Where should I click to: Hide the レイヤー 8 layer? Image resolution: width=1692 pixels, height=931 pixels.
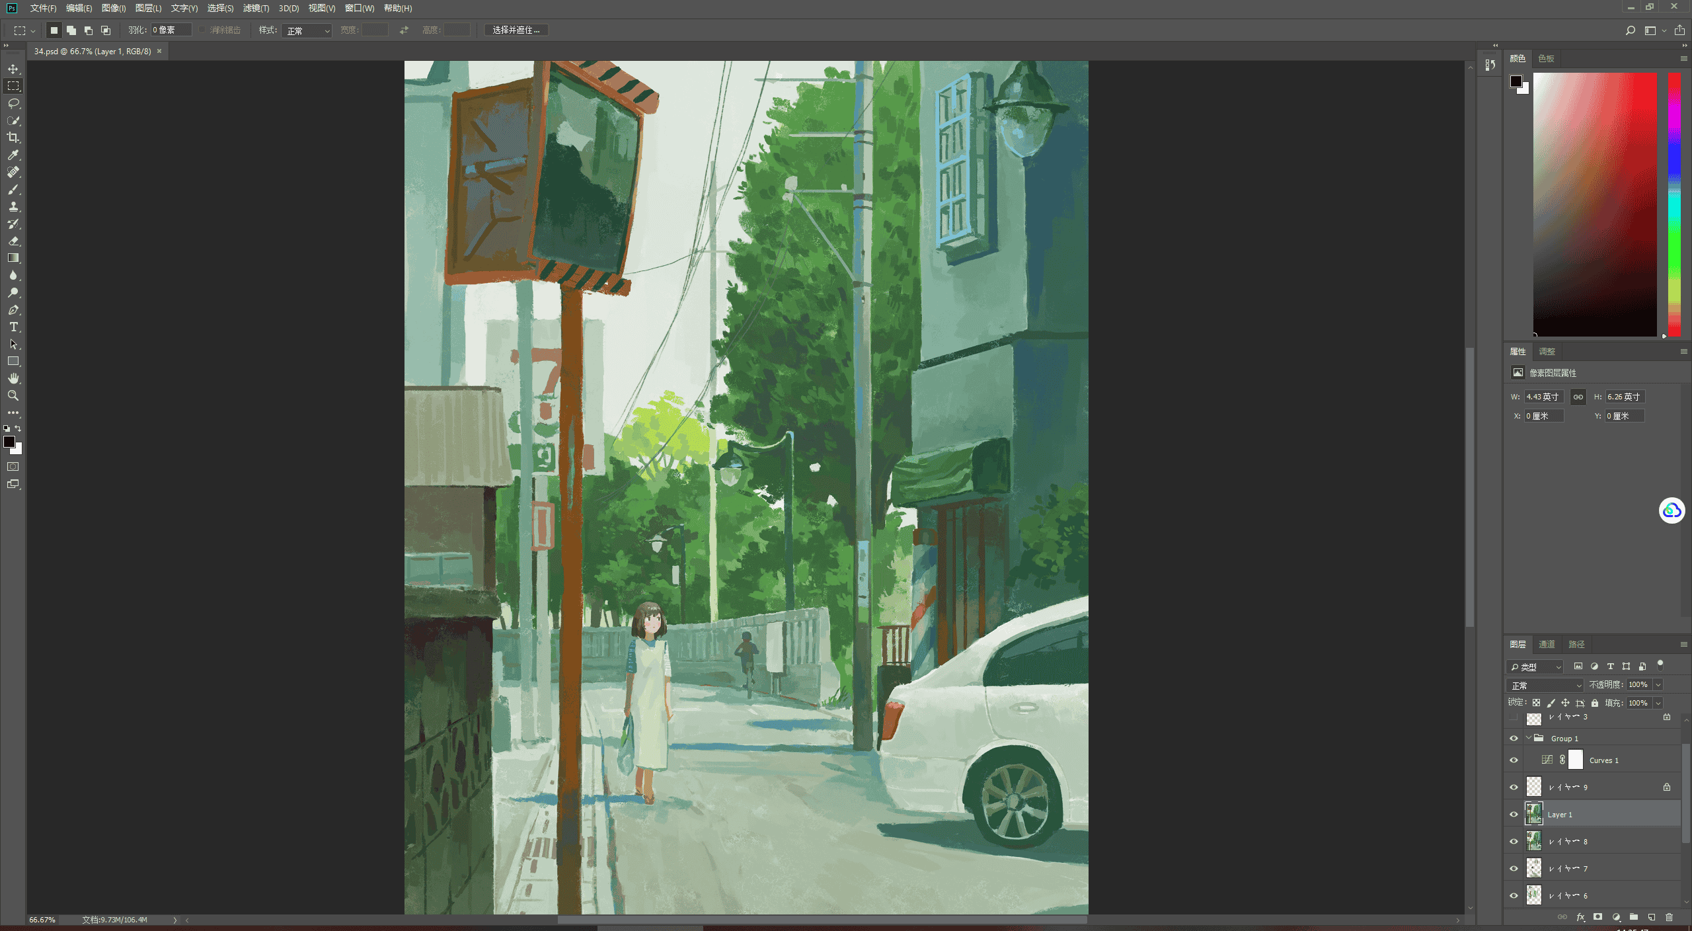click(x=1514, y=842)
